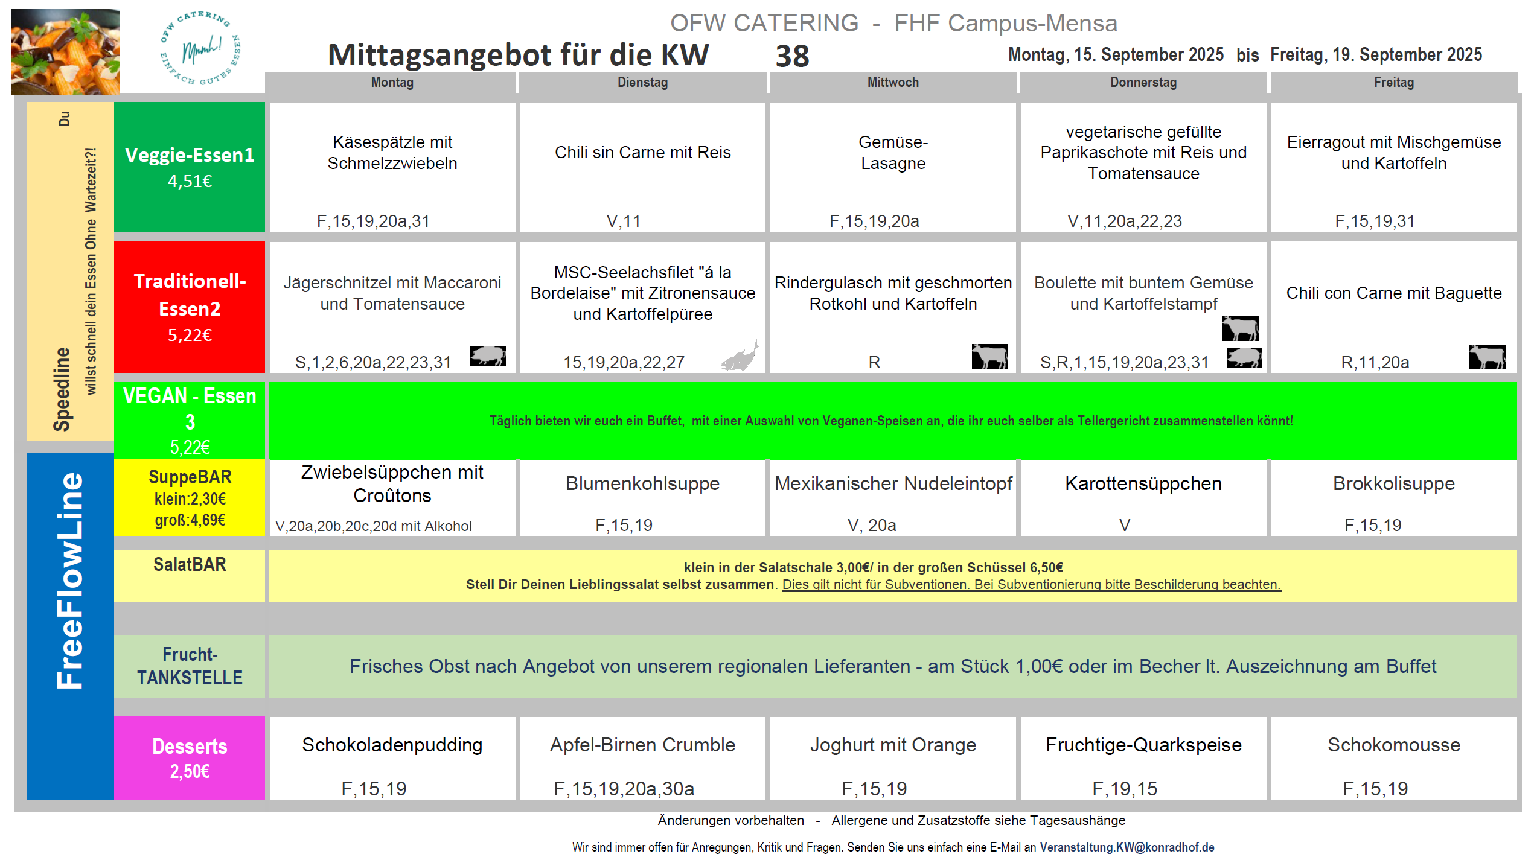Click the Frucht-TANKSTELLE row label

190,666
